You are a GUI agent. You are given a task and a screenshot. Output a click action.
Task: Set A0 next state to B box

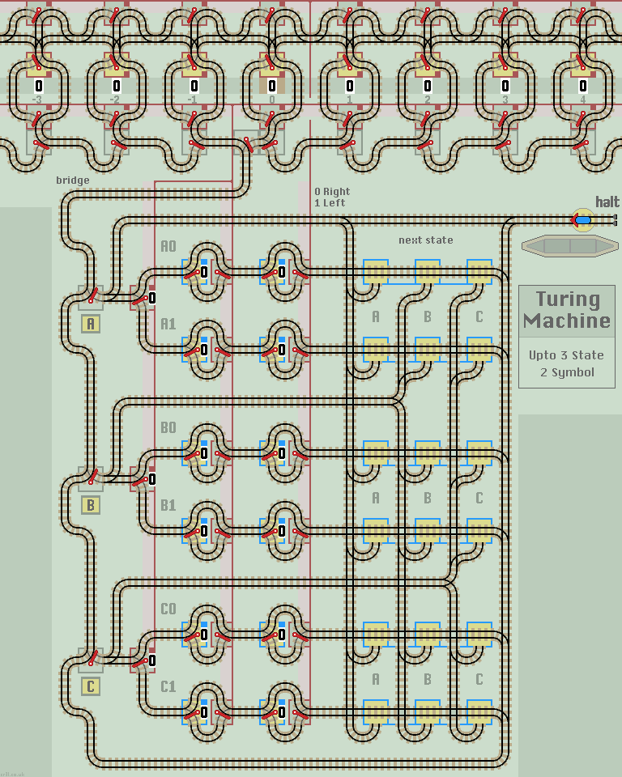click(x=428, y=272)
